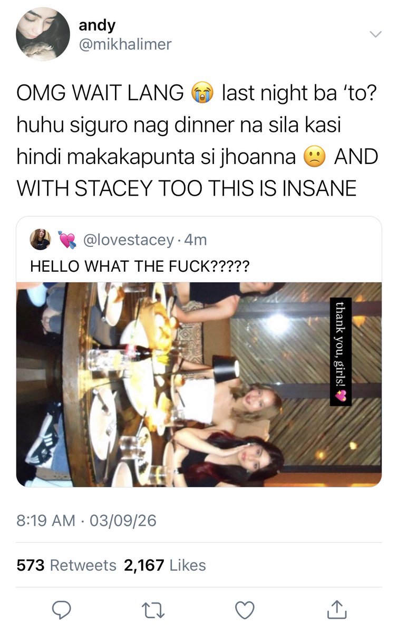Tap the quoted tweet's small avatar

41,239
